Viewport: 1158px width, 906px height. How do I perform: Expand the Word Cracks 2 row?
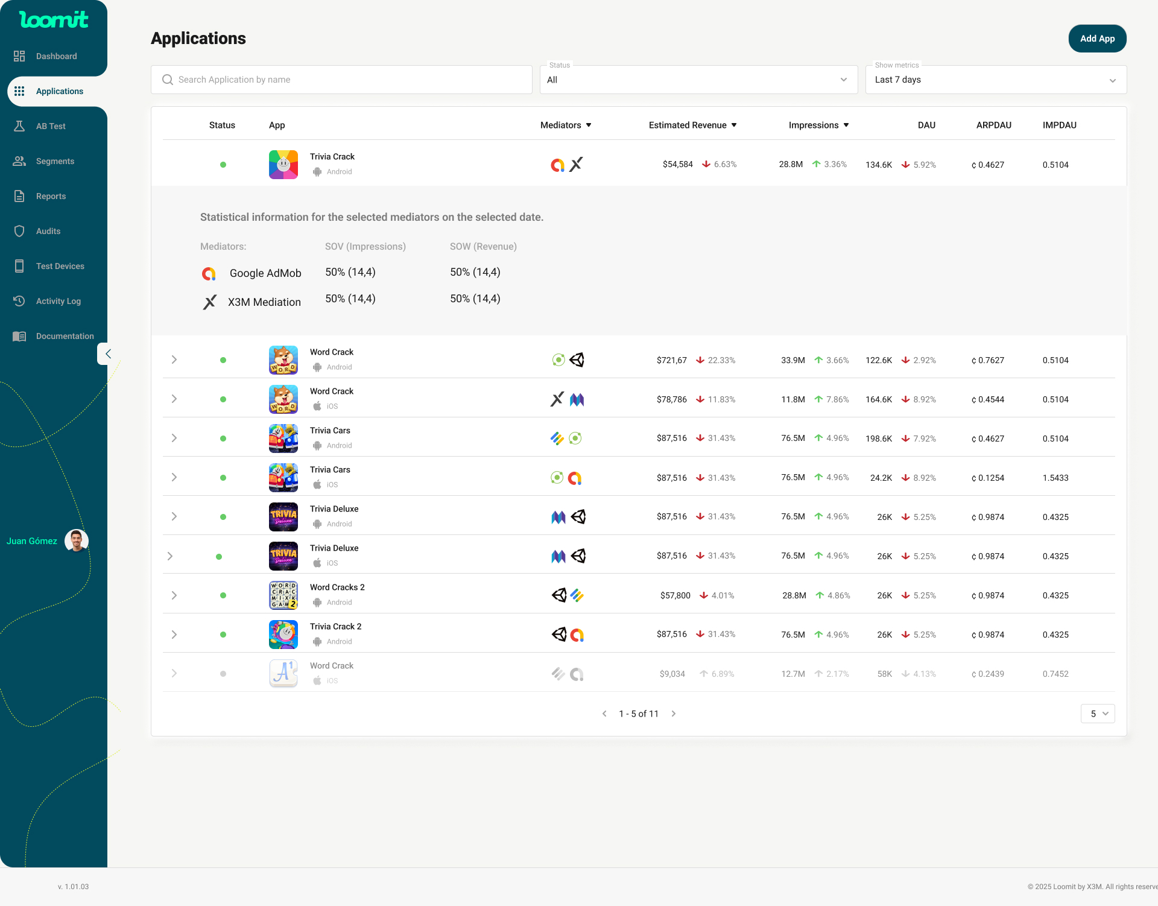[x=174, y=595]
